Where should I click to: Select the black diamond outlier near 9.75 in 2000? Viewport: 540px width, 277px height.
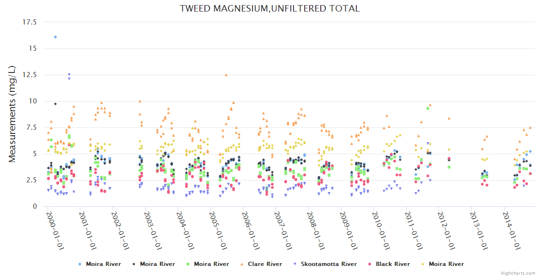point(55,104)
